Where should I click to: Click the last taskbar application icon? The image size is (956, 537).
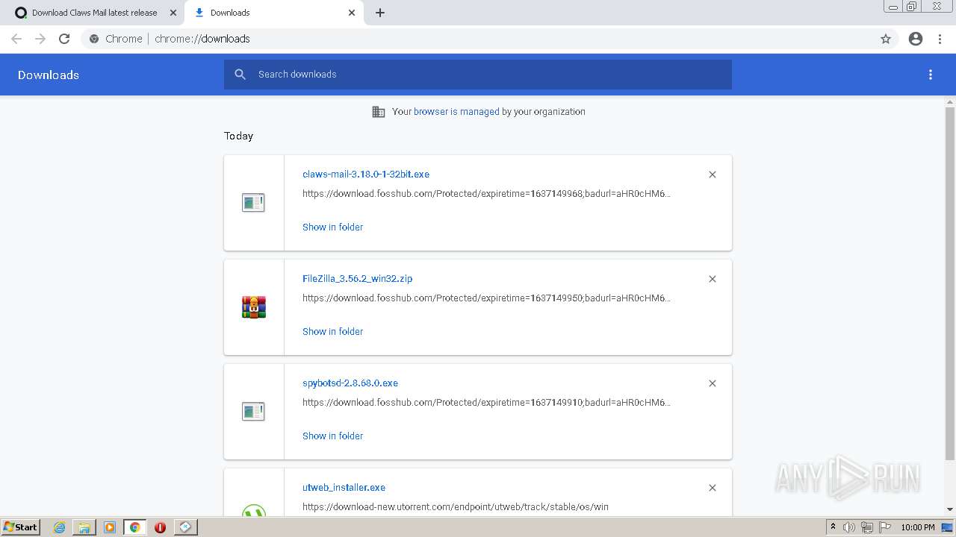click(185, 527)
